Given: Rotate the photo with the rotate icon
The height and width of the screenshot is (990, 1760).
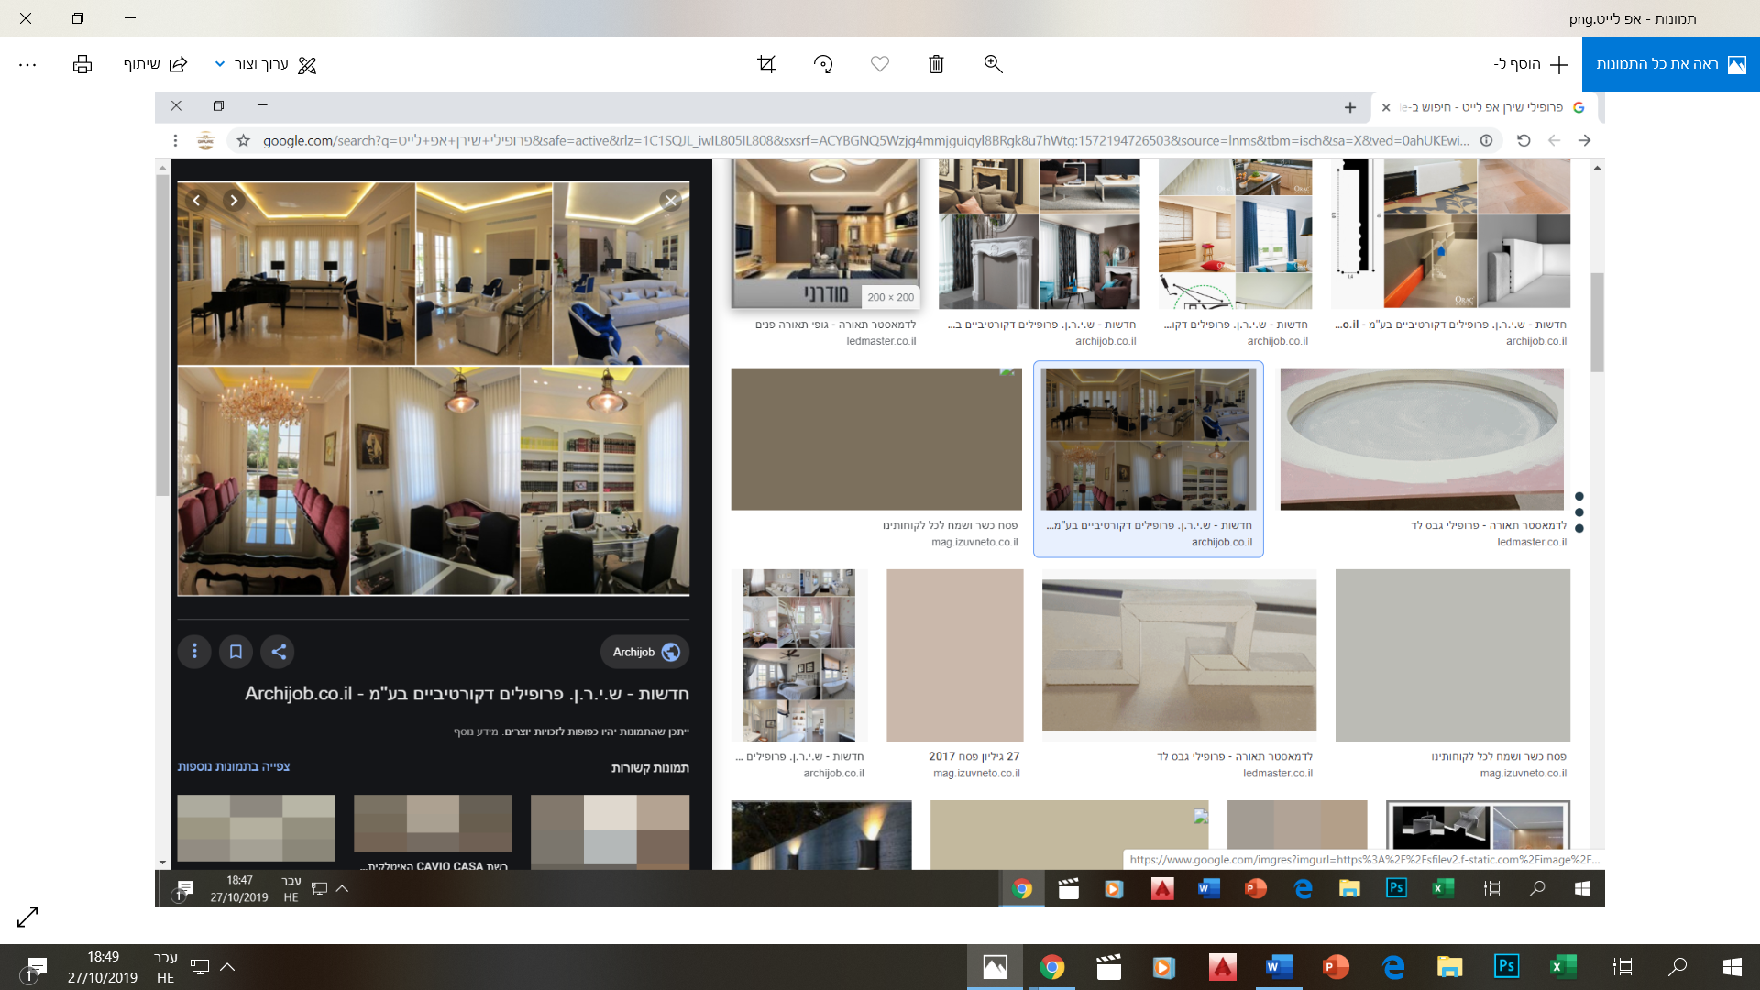Looking at the screenshot, I should 823,64.
